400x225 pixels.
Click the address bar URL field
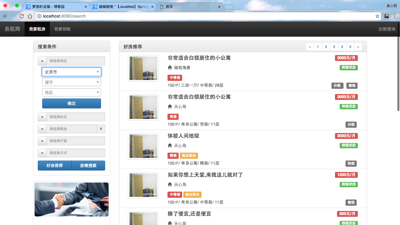208,16
